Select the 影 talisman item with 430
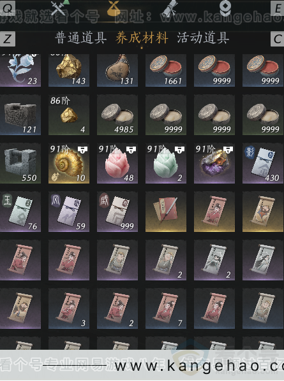The width and height of the screenshot is (284, 381). coord(263,163)
